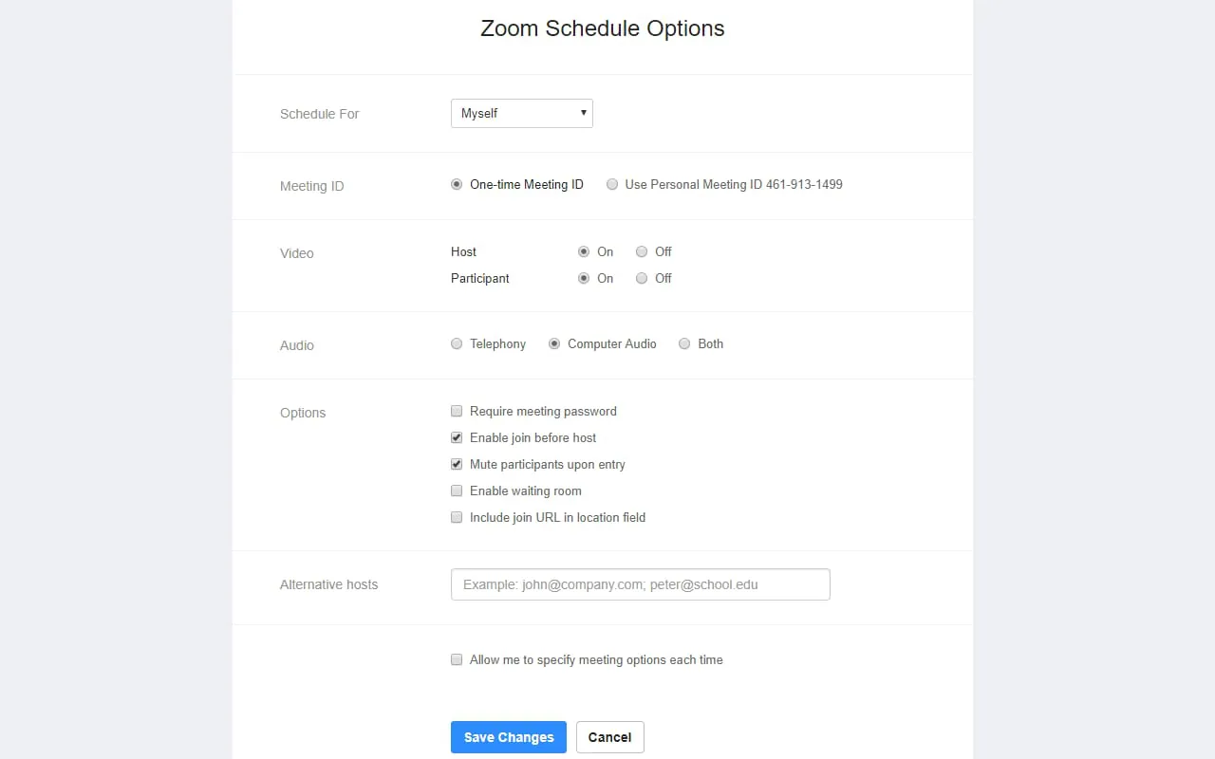Disable Enable join before host

coord(457,437)
